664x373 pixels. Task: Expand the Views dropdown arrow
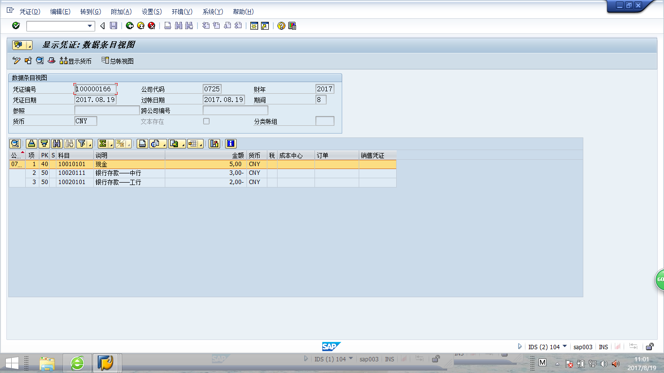click(x=164, y=143)
